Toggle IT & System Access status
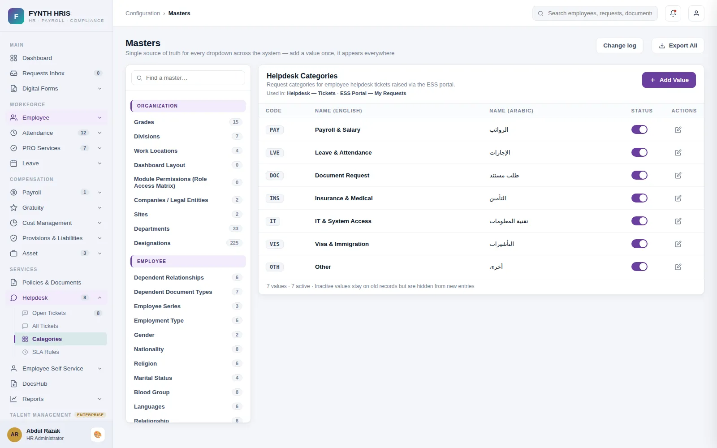The image size is (717, 448). [639, 221]
